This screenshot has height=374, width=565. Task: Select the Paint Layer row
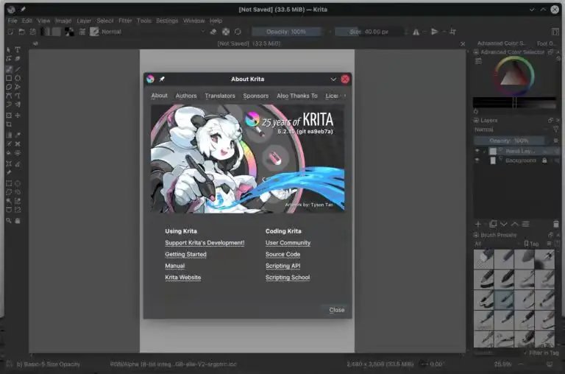pos(516,151)
